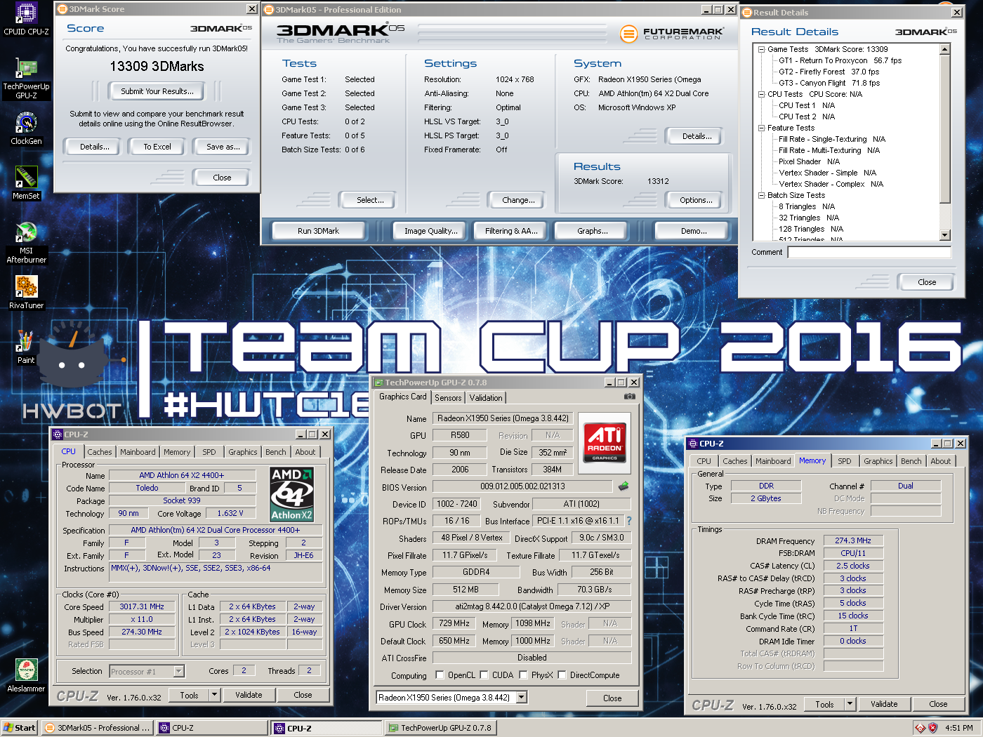Switch to Caches tab in left CPU-Z
The image size is (983, 737).
coord(100,452)
